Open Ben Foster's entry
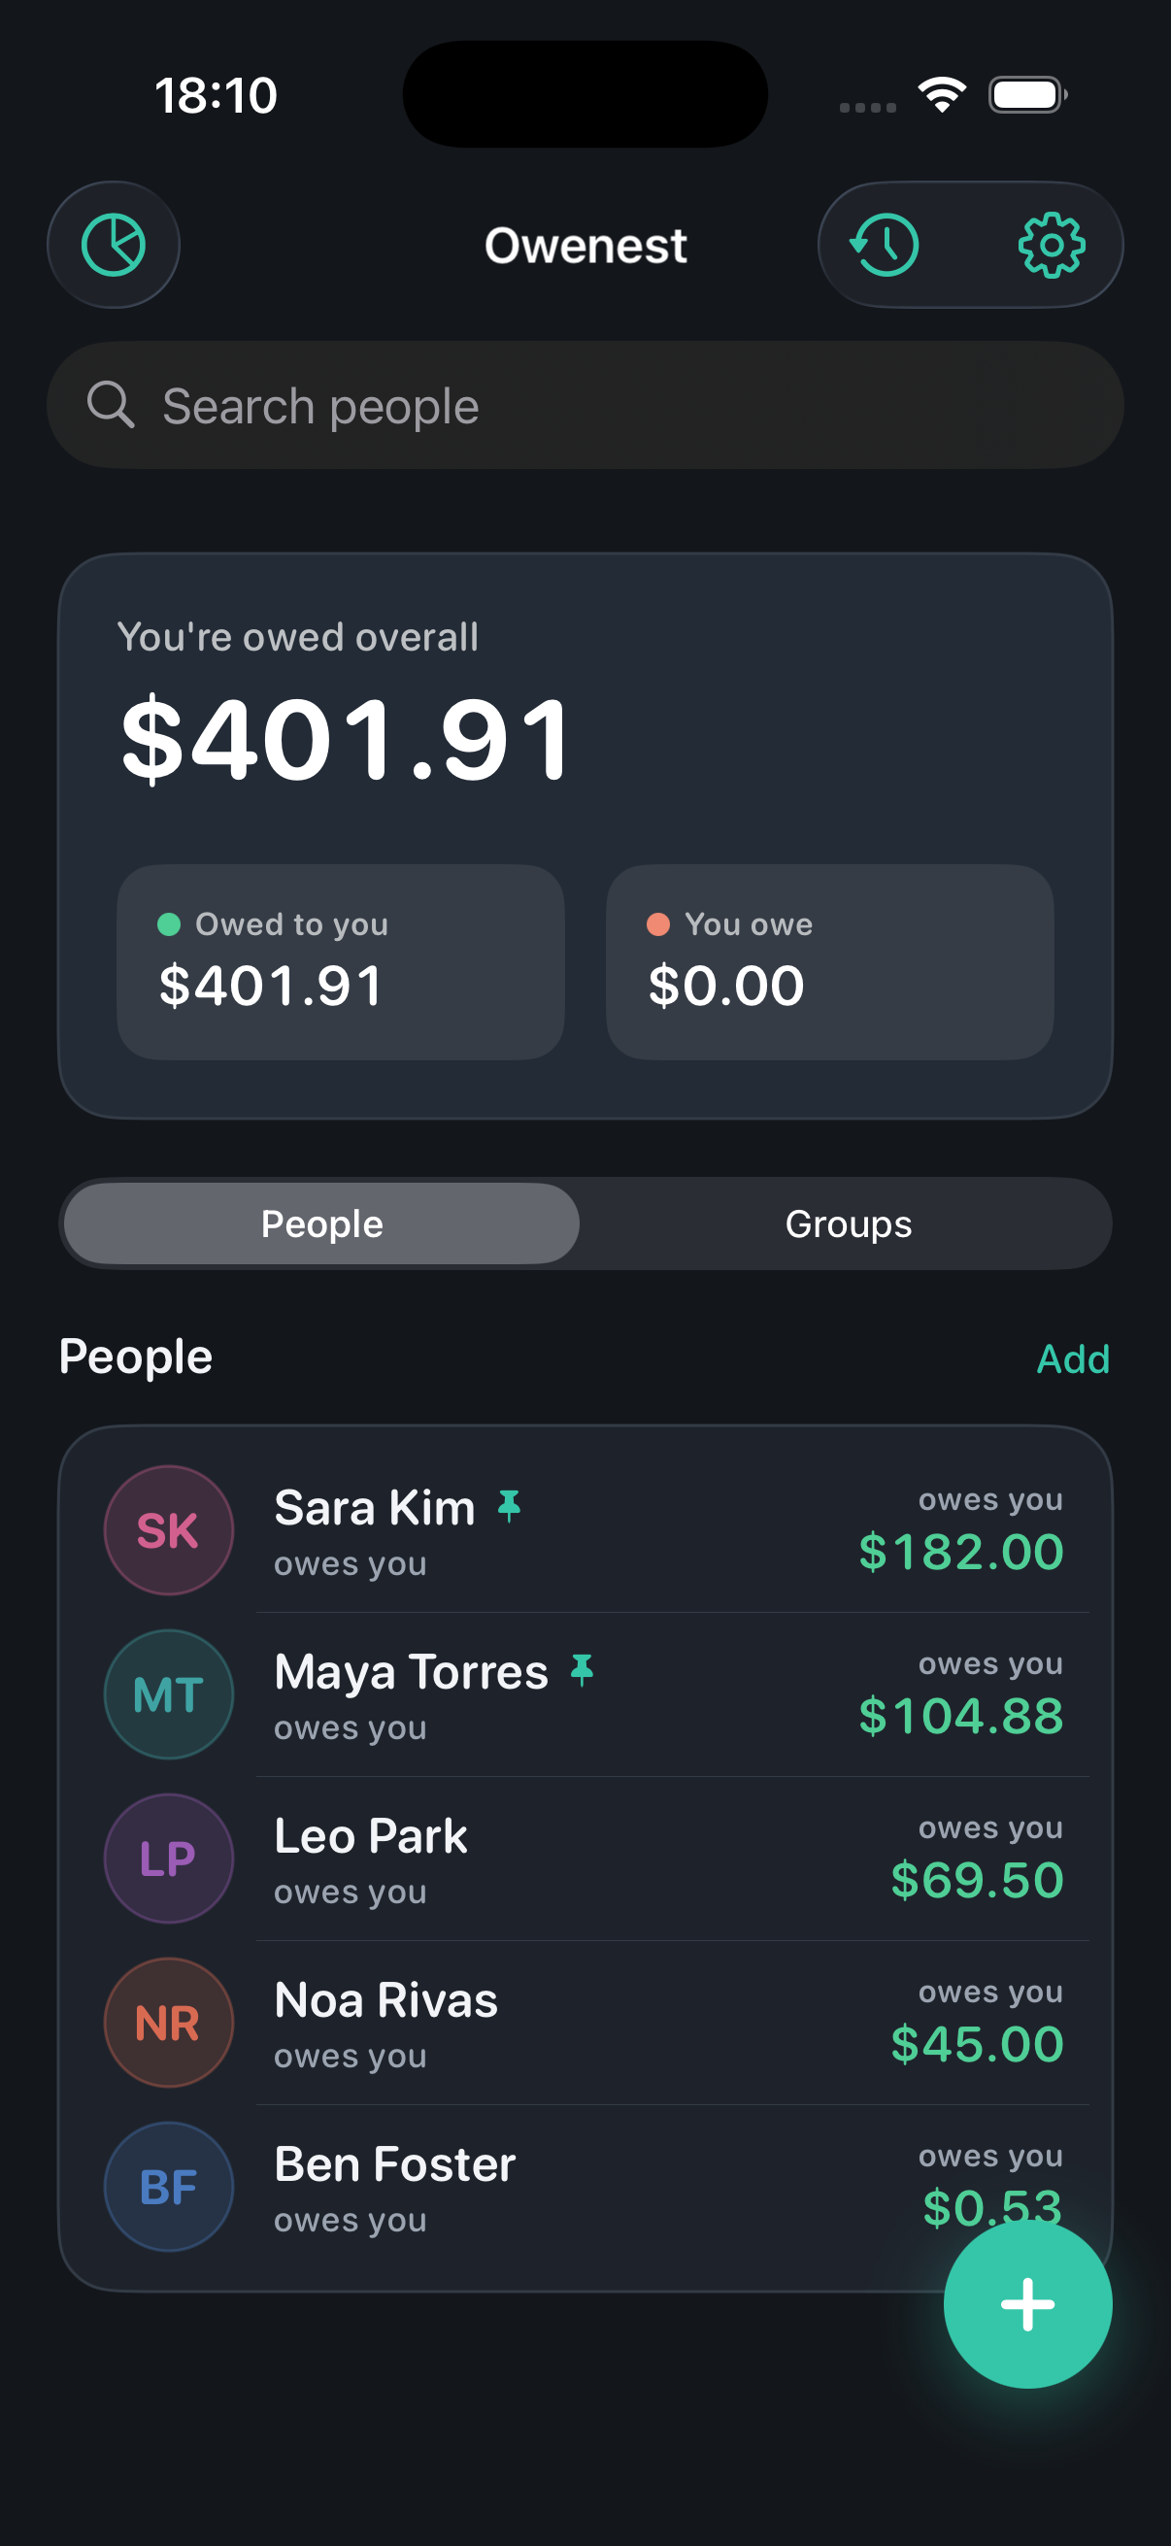Image resolution: width=1171 pixels, height=2546 pixels. click(x=585, y=2187)
